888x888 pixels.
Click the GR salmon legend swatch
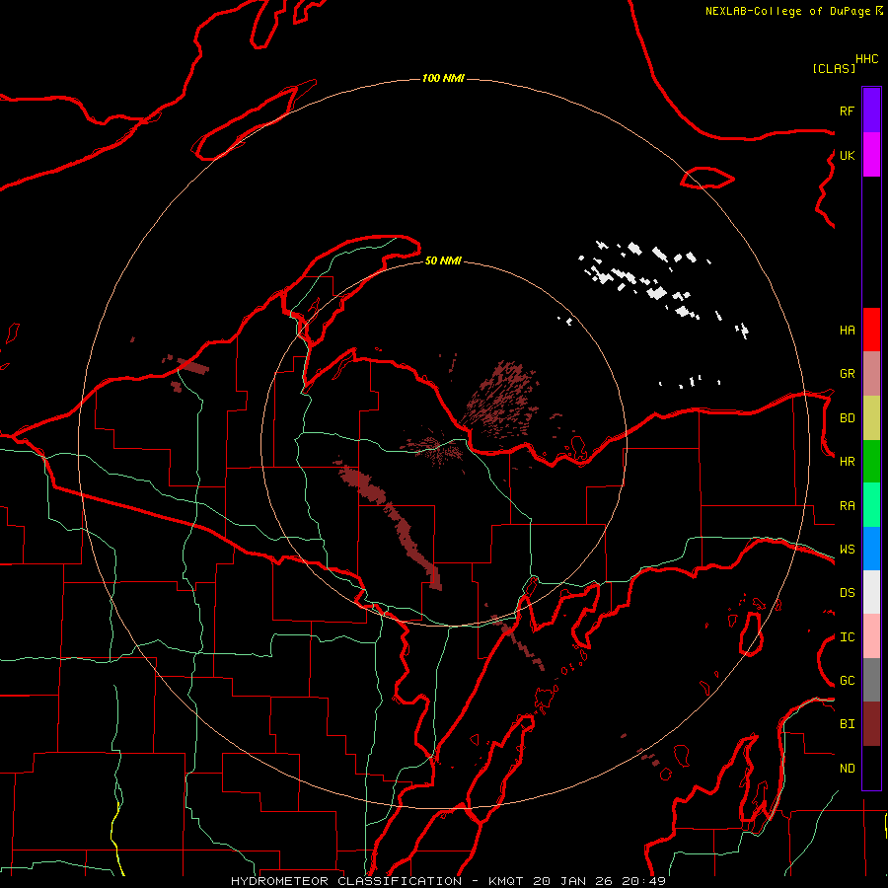coord(871,374)
